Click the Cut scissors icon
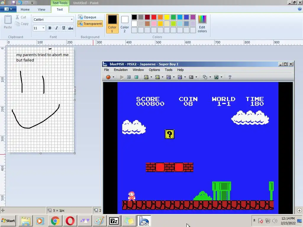 [x=17, y=17]
